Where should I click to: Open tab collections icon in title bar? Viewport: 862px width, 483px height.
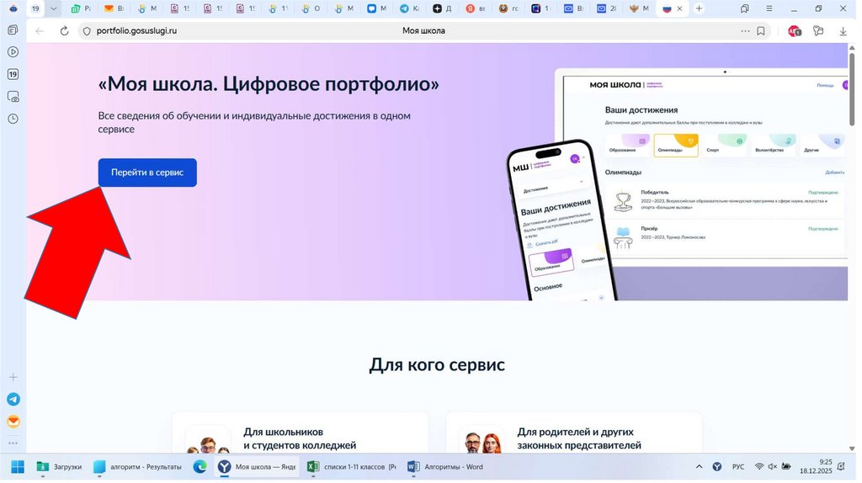[x=744, y=8]
